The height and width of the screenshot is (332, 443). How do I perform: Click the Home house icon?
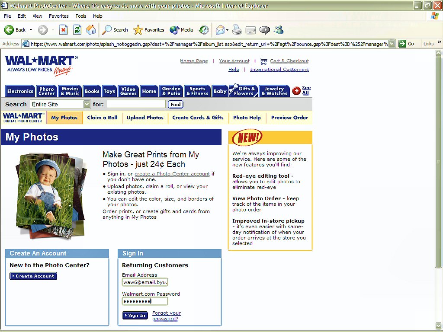pos(91,30)
